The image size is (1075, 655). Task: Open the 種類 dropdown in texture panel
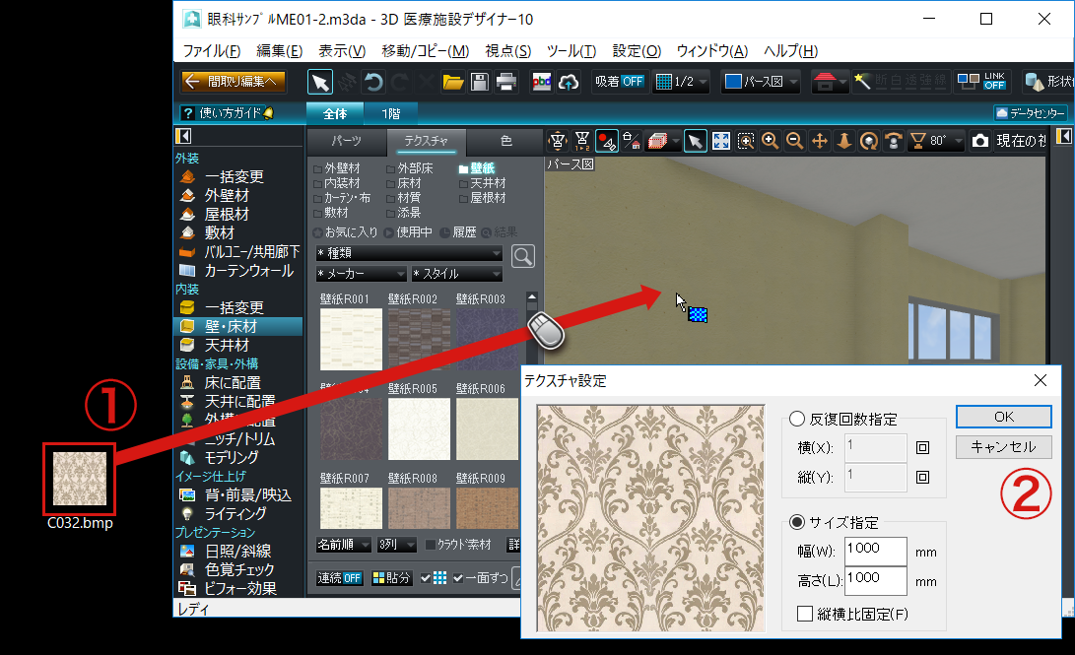[x=409, y=253]
